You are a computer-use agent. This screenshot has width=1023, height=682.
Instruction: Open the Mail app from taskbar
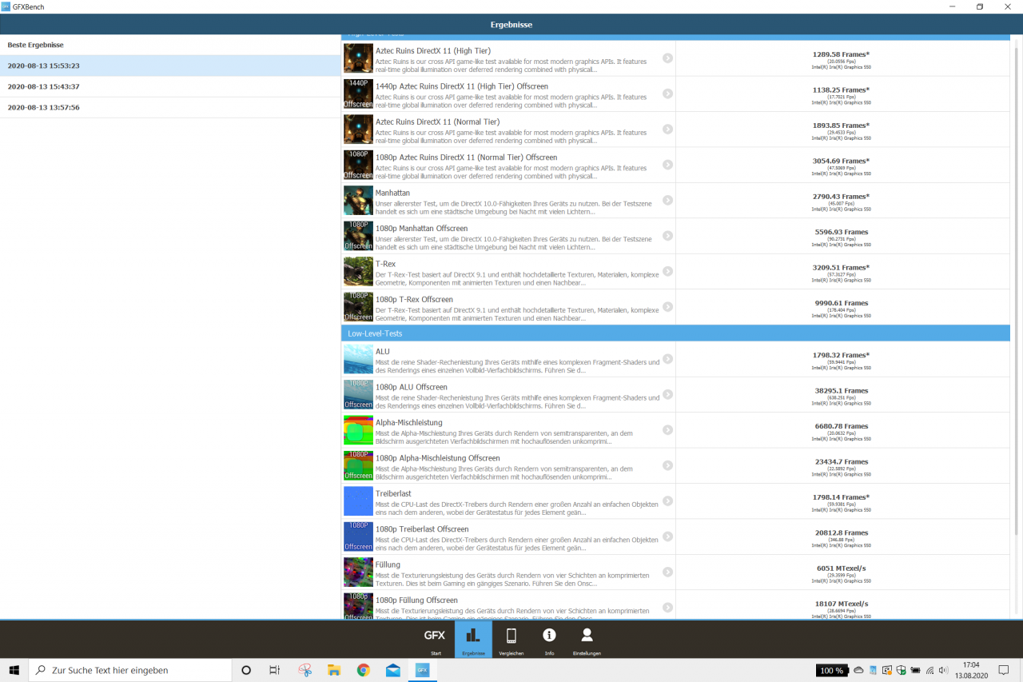[393, 670]
